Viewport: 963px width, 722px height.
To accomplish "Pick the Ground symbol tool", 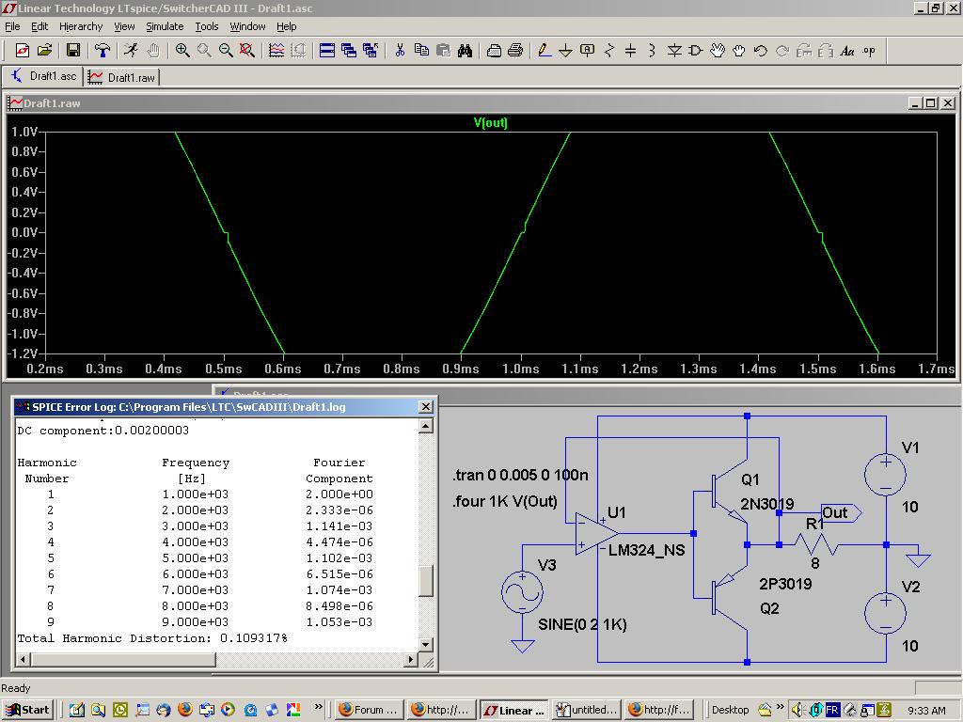I will (x=565, y=51).
